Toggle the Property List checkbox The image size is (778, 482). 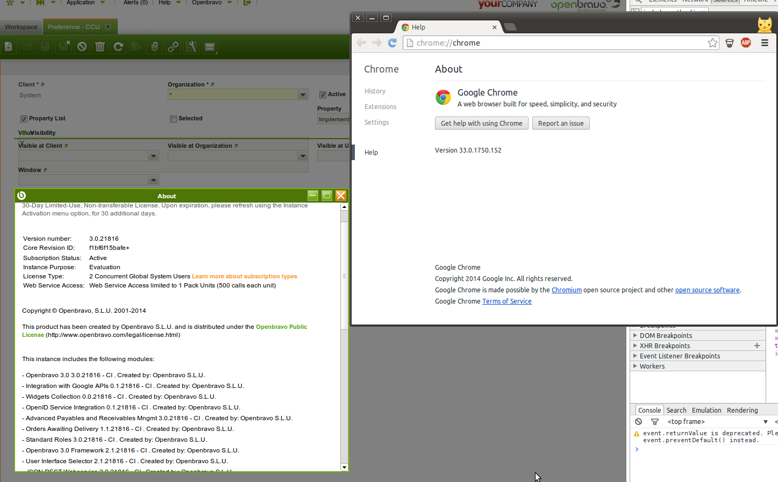[x=24, y=119]
